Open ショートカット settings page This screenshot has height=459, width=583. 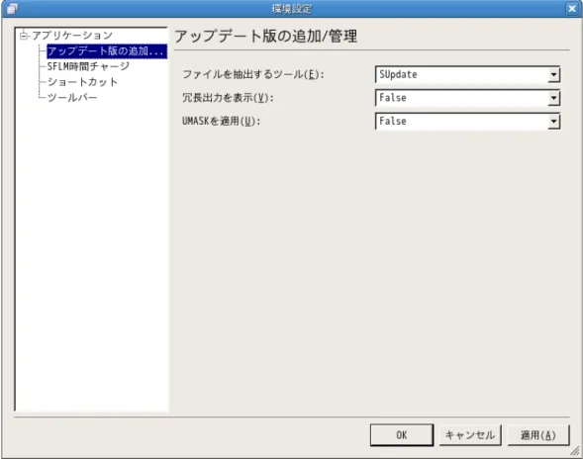[82, 82]
